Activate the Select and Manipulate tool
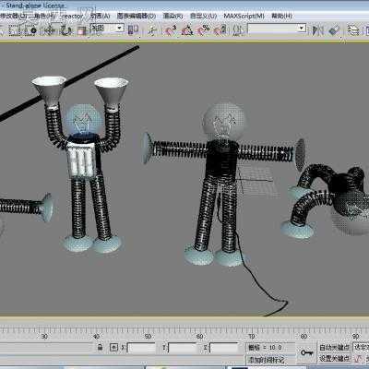 pyautogui.click(x=152, y=30)
